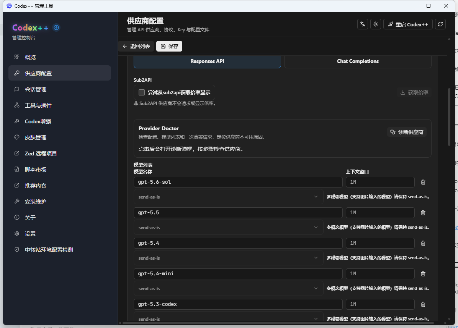Click the 模型列表 label
The height and width of the screenshot is (328, 458).
[143, 165]
